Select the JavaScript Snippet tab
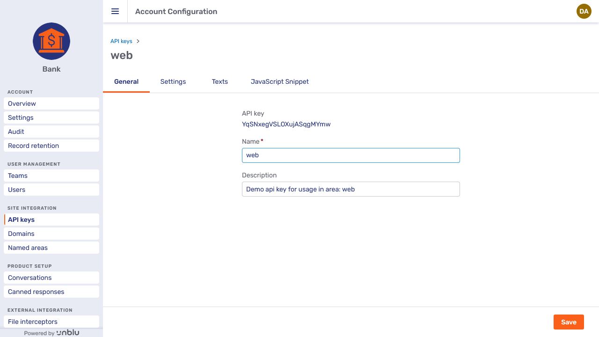Screen dimensions: 599x337 coord(279,81)
